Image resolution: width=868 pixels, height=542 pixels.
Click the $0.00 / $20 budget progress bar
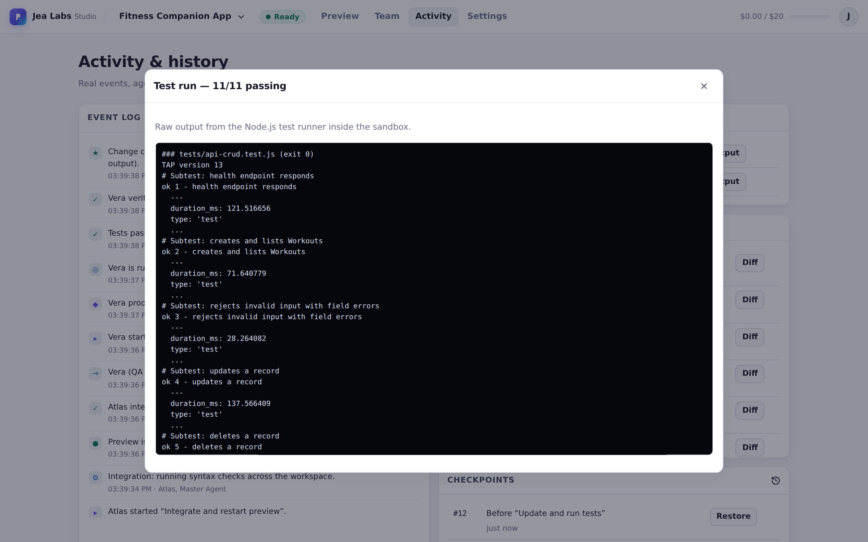point(809,16)
